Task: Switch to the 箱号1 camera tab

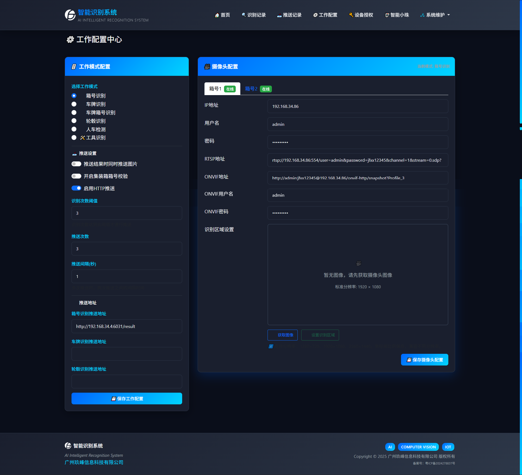Action: tap(222, 89)
